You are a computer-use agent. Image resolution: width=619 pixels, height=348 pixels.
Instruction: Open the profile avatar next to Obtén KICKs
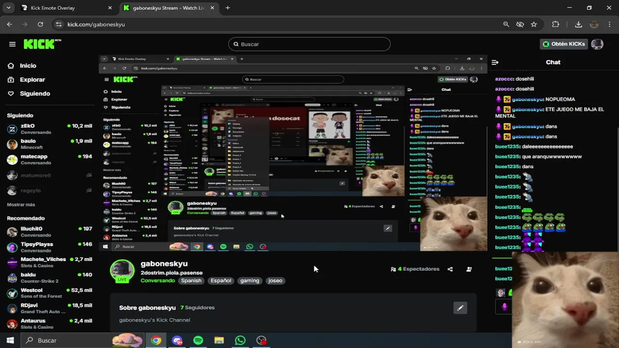point(597,44)
